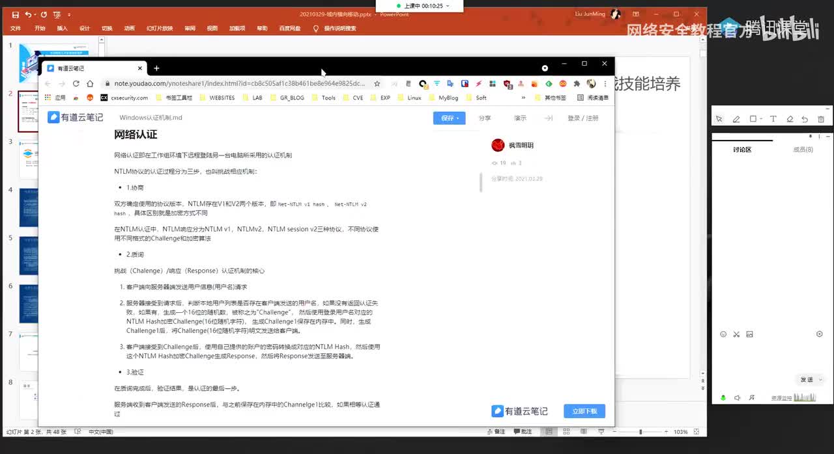Click the PowerPoint save icon

15,14
